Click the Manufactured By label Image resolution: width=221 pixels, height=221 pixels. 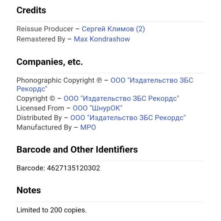[44, 127]
